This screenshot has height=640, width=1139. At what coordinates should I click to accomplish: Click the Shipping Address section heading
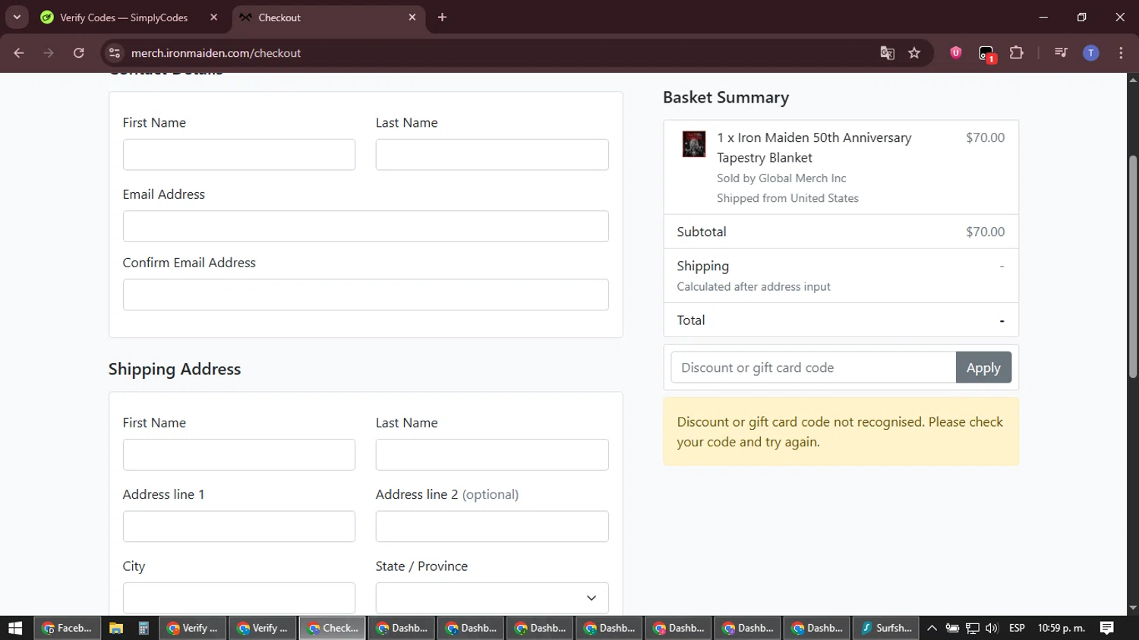[175, 369]
